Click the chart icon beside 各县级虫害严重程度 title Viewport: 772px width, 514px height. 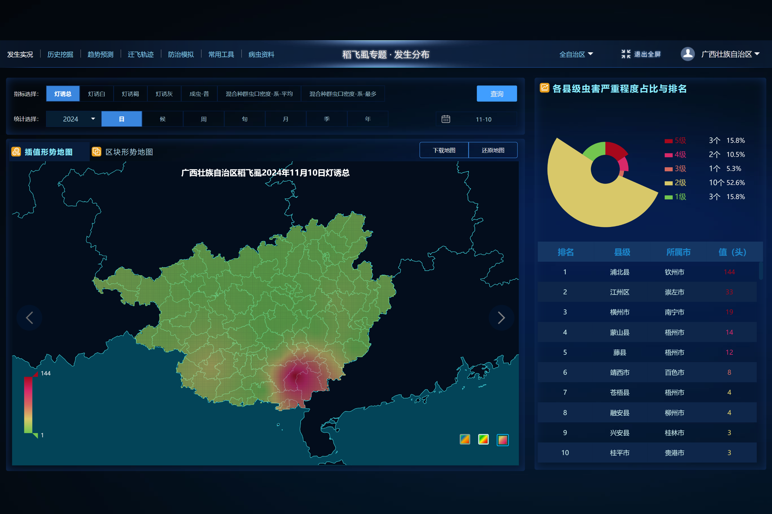click(x=544, y=88)
